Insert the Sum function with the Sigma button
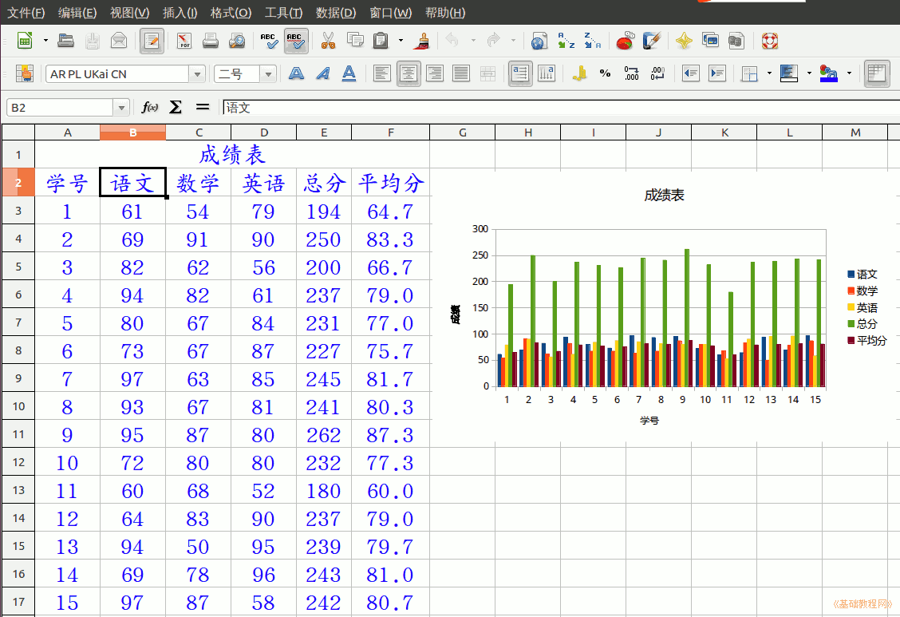 tap(176, 107)
